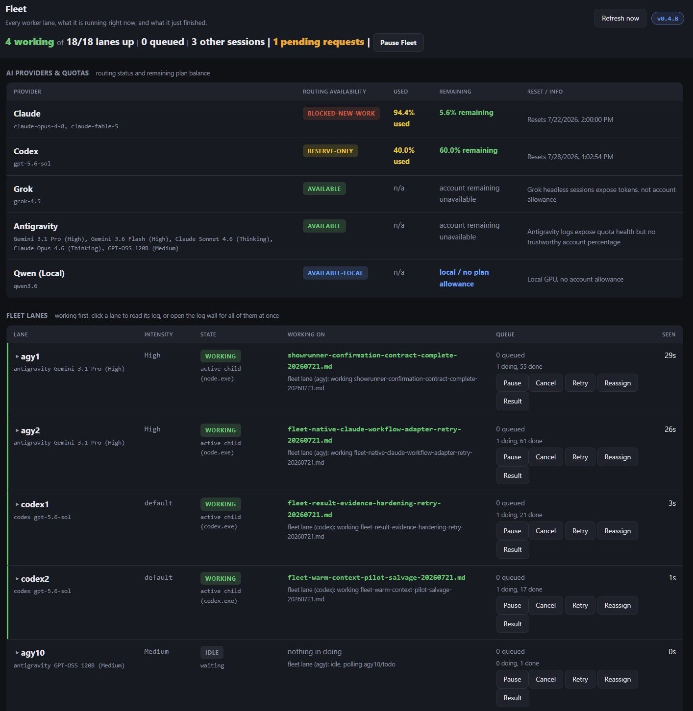Retry the agy2 lane task
The width and height of the screenshot is (693, 711).
580,457
